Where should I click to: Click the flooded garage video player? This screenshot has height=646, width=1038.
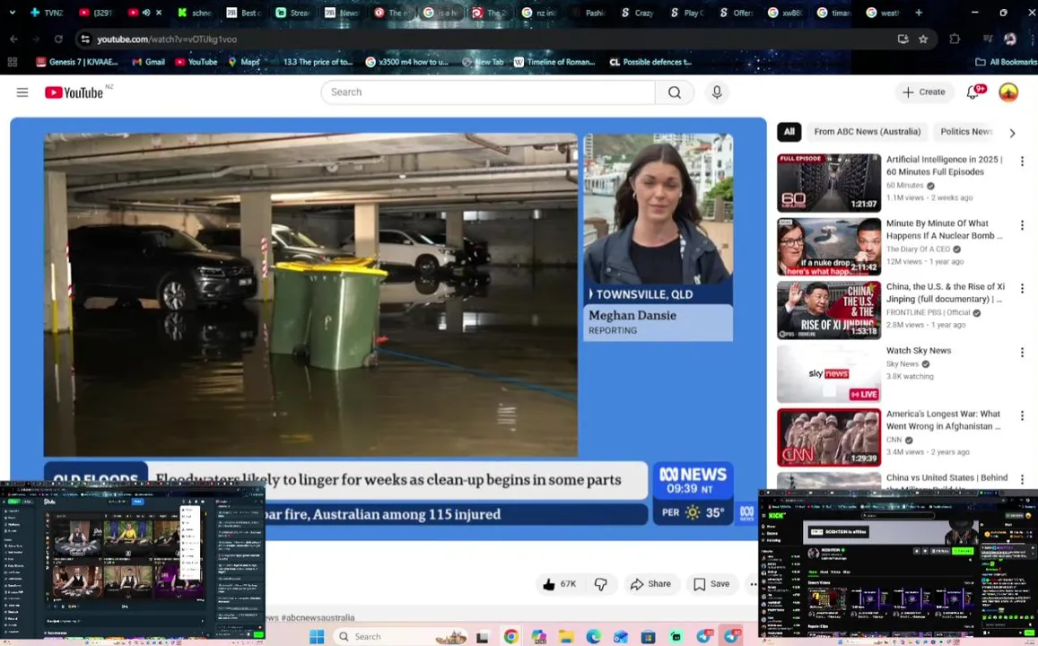[310, 294]
